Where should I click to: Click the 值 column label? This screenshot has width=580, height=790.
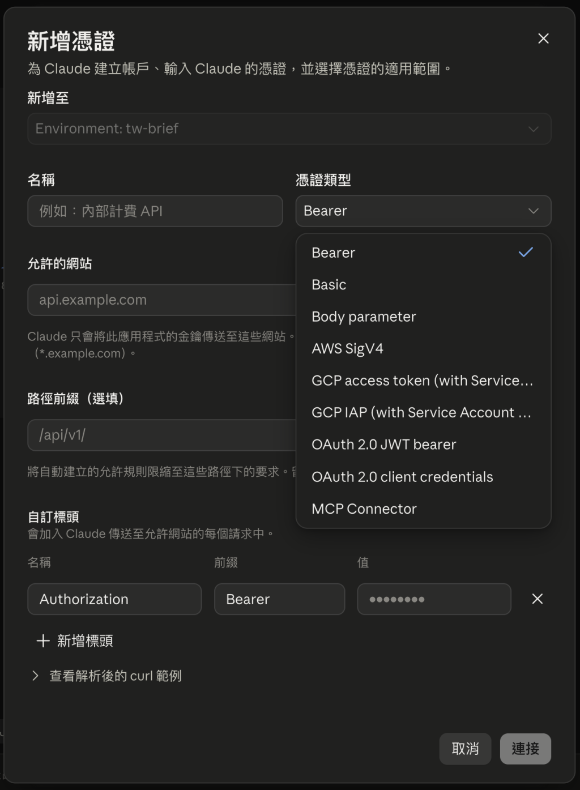click(x=363, y=562)
